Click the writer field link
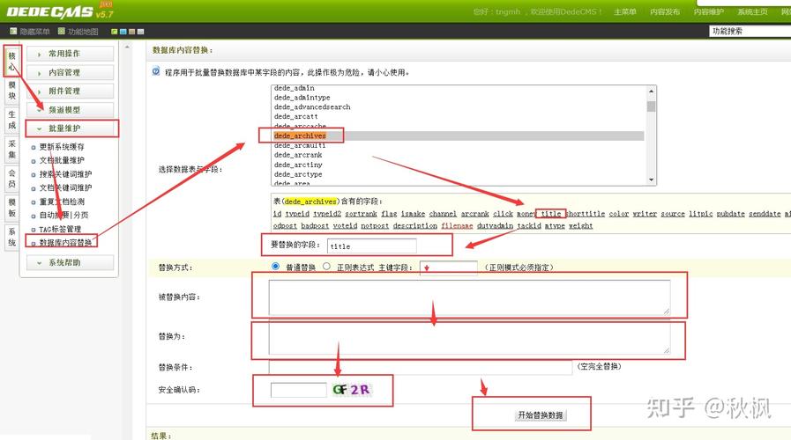 pos(645,214)
